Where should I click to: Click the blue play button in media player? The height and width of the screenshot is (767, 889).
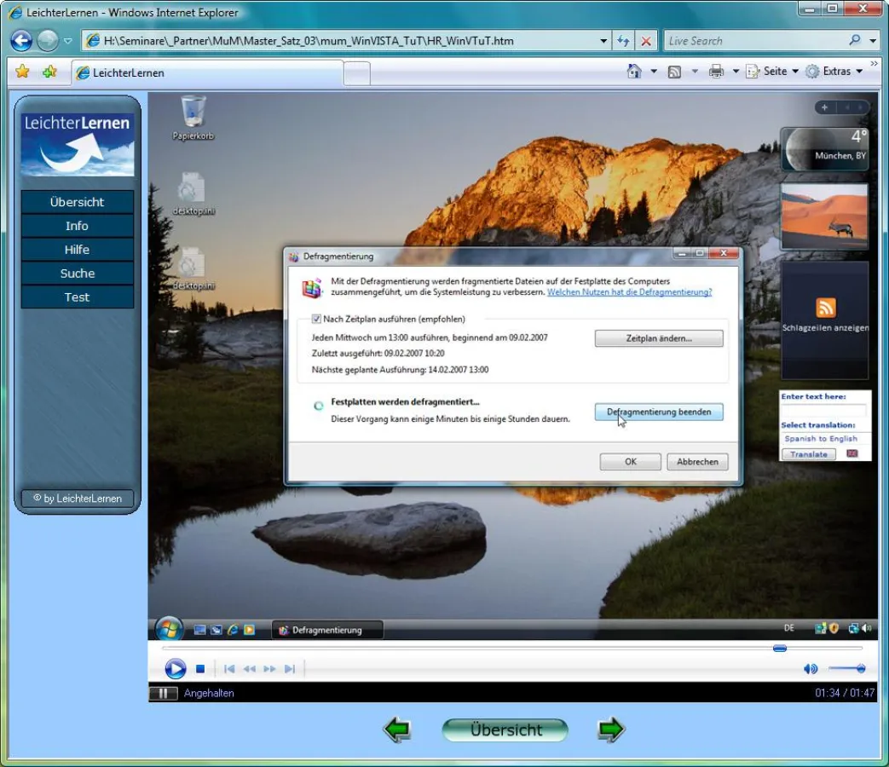[x=175, y=669]
